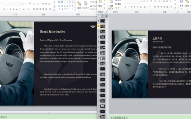
Task: Open shape fill in left window
Action: click(x=93, y=2)
